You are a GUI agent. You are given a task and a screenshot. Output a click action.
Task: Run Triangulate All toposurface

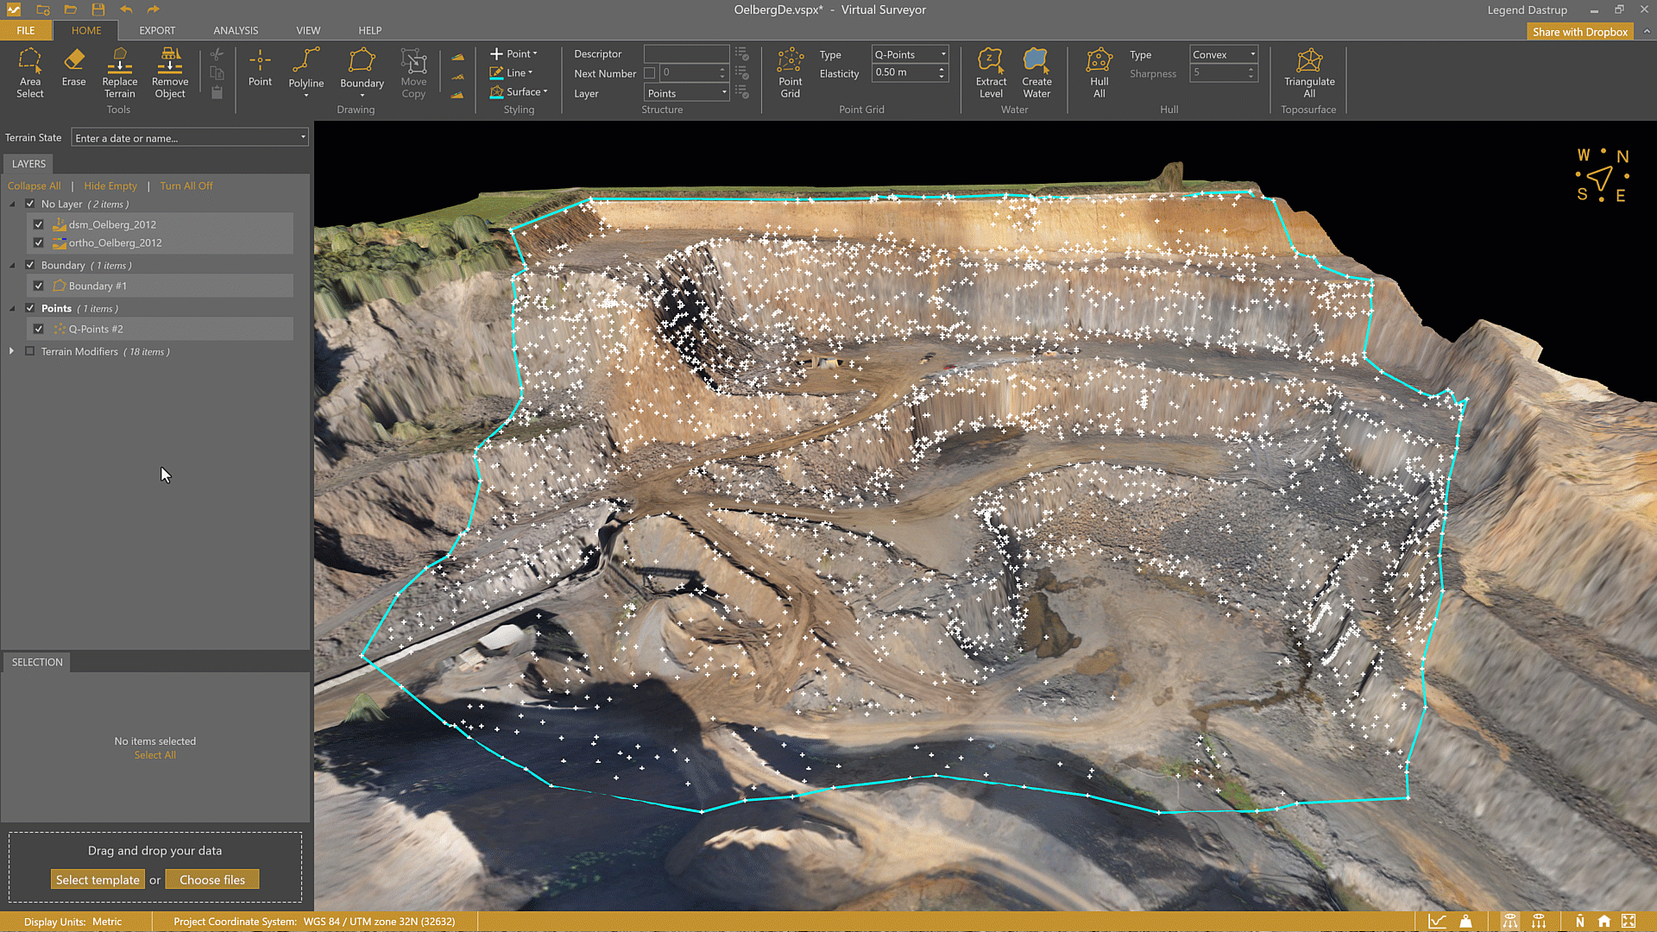click(x=1308, y=72)
